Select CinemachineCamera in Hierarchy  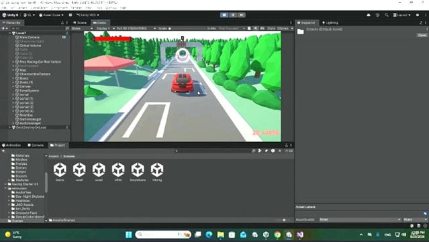click(x=35, y=74)
